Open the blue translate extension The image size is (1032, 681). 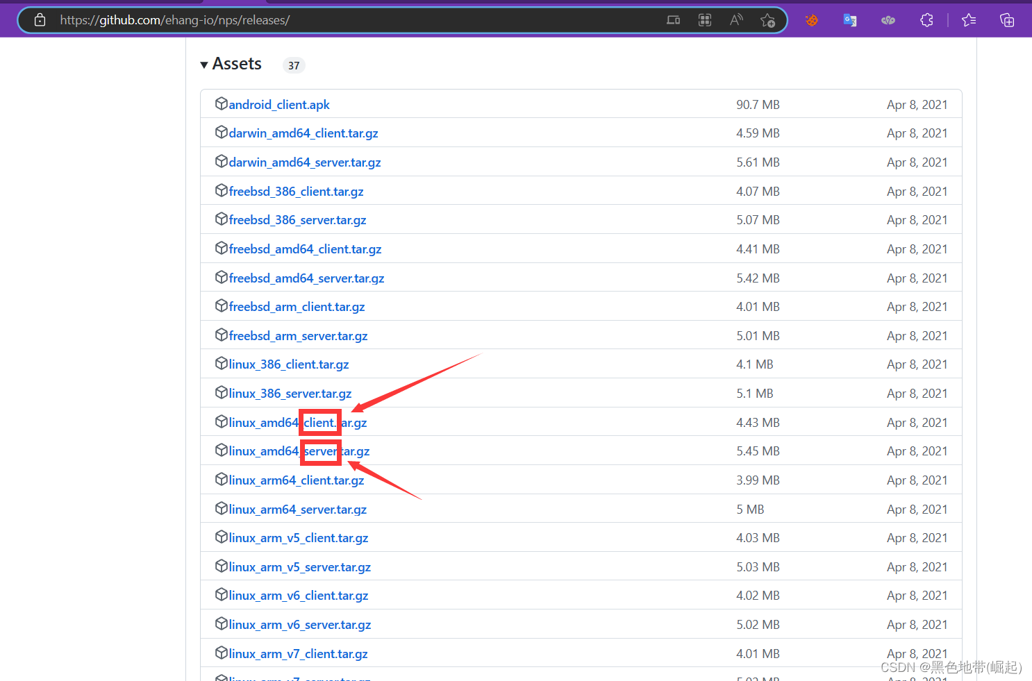pyautogui.click(x=849, y=20)
